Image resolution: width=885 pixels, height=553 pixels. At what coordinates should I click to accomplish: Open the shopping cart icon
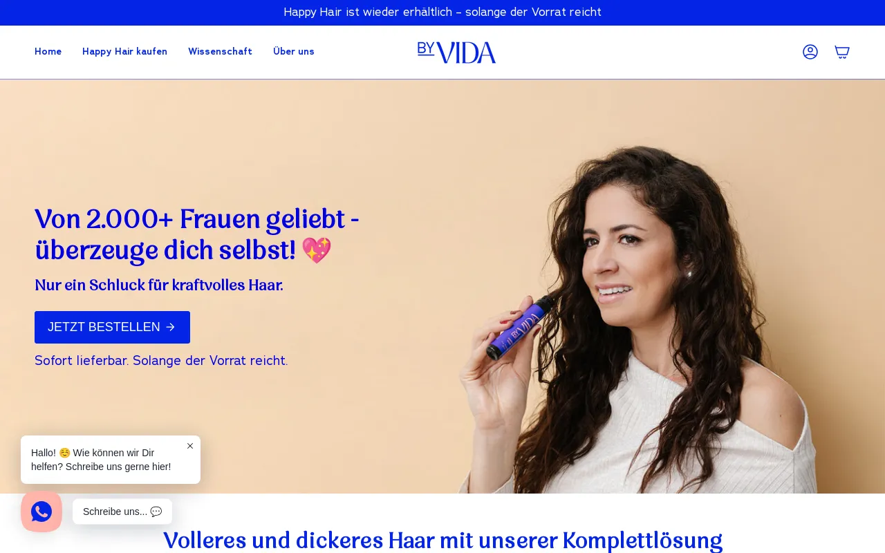841,52
